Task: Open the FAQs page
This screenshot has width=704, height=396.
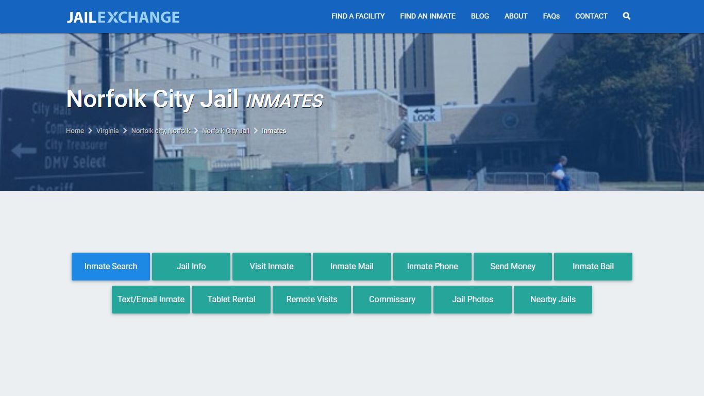Action: point(551,16)
